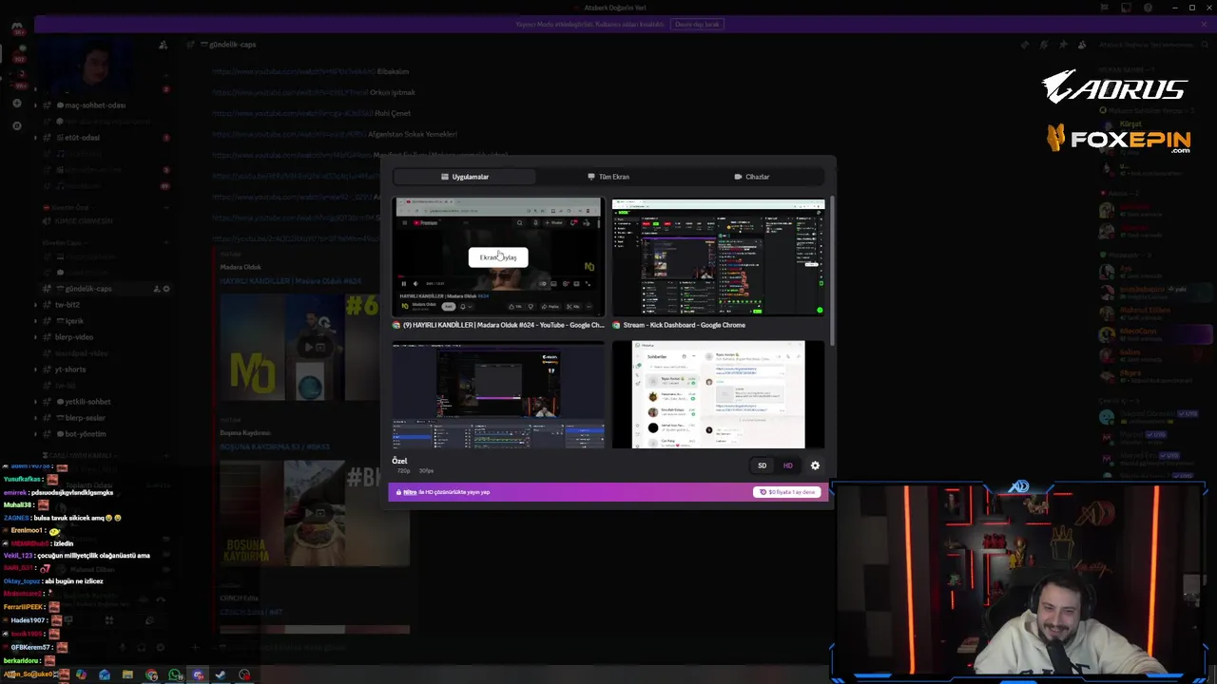
Task: Open Discord taskbar icon
Action: pos(198,674)
